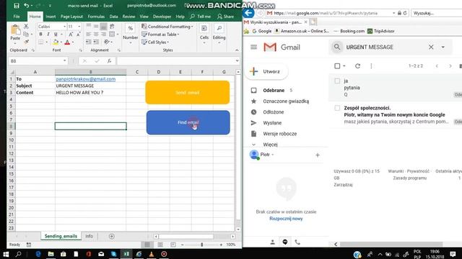
Task: Open the Review ribbon tab
Action: click(128, 17)
